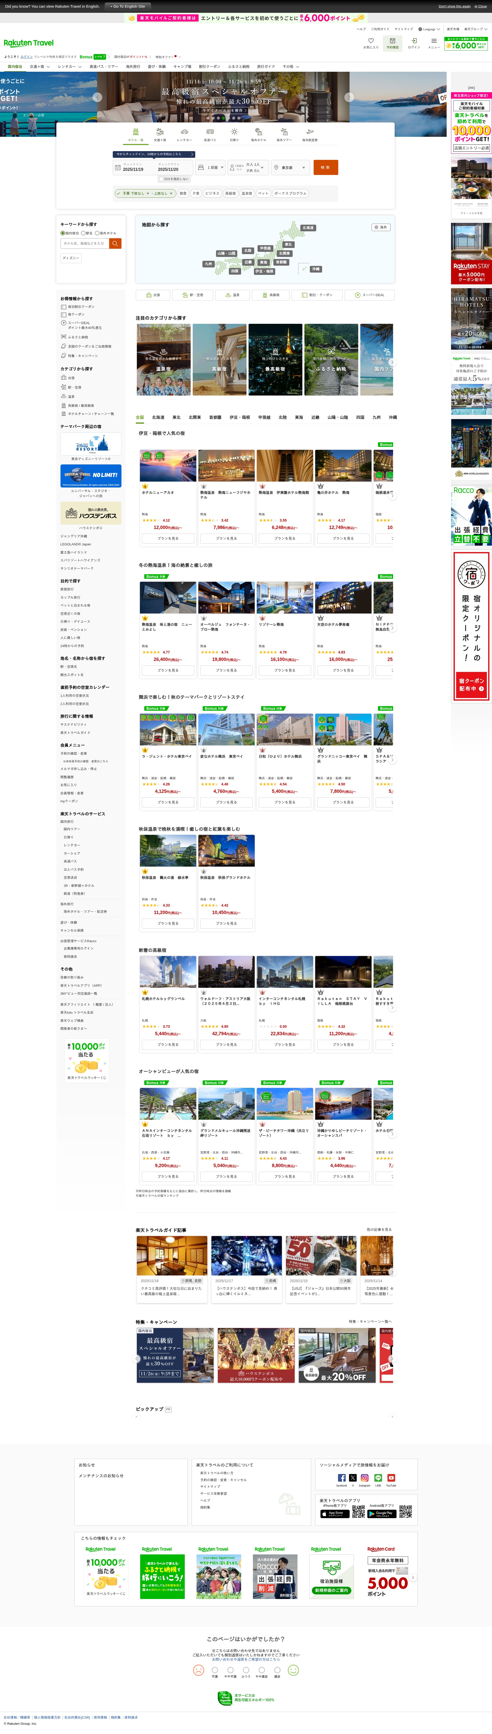Expand the 楽天グループ header dropdown

point(476,29)
